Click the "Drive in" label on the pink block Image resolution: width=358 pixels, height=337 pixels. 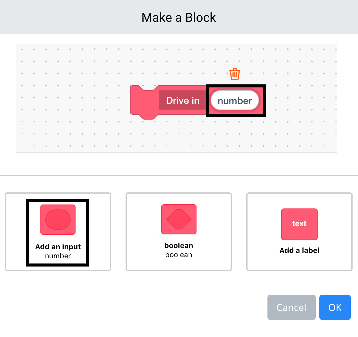click(182, 100)
